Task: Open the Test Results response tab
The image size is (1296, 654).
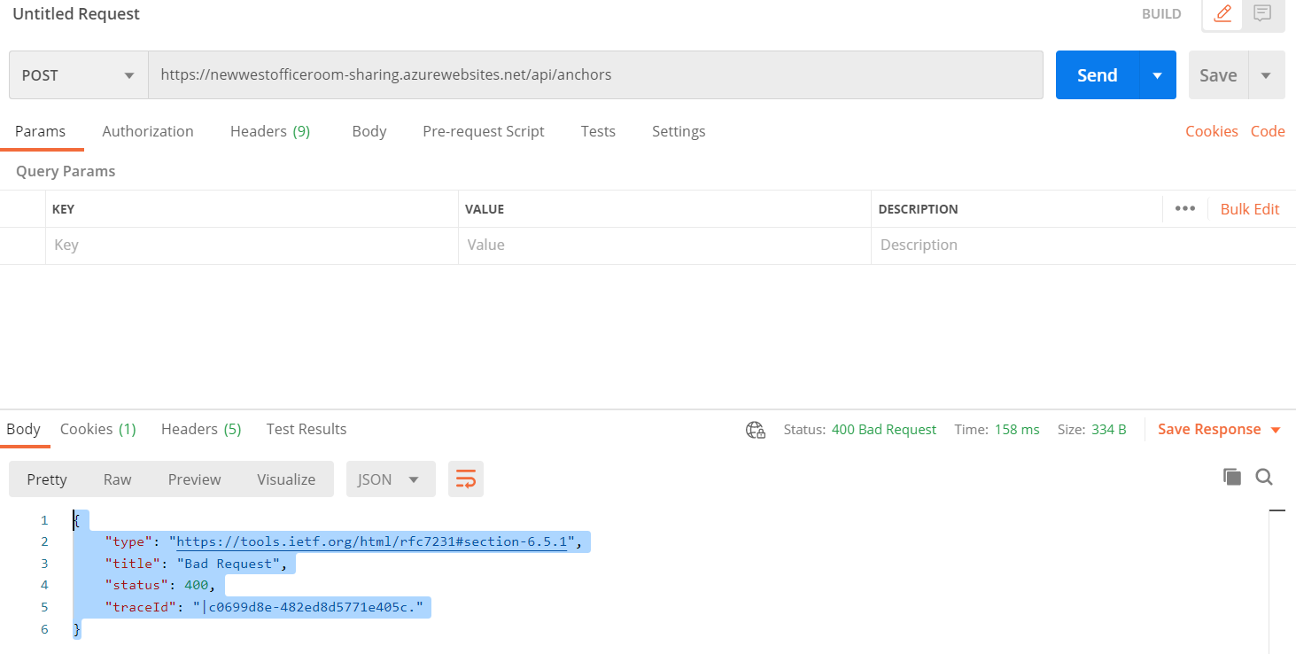Action: pyautogui.click(x=306, y=429)
